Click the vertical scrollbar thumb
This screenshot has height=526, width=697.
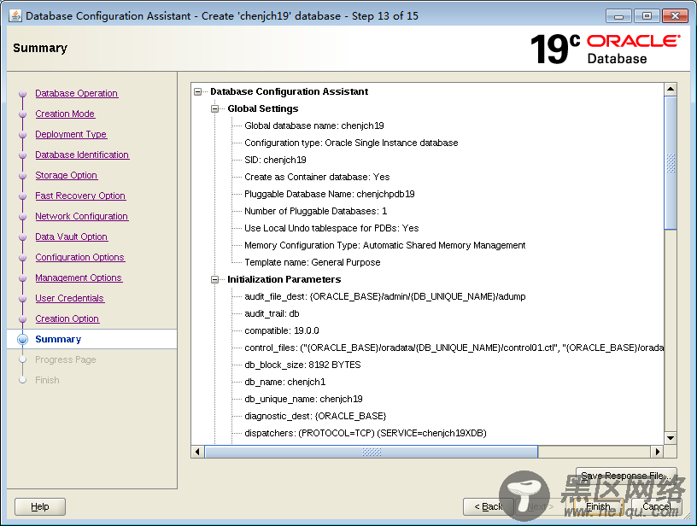671,162
